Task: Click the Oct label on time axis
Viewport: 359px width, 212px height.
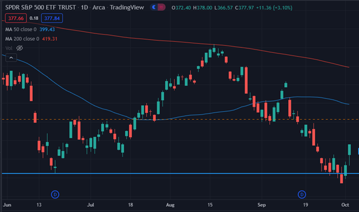Action: click(x=345, y=205)
